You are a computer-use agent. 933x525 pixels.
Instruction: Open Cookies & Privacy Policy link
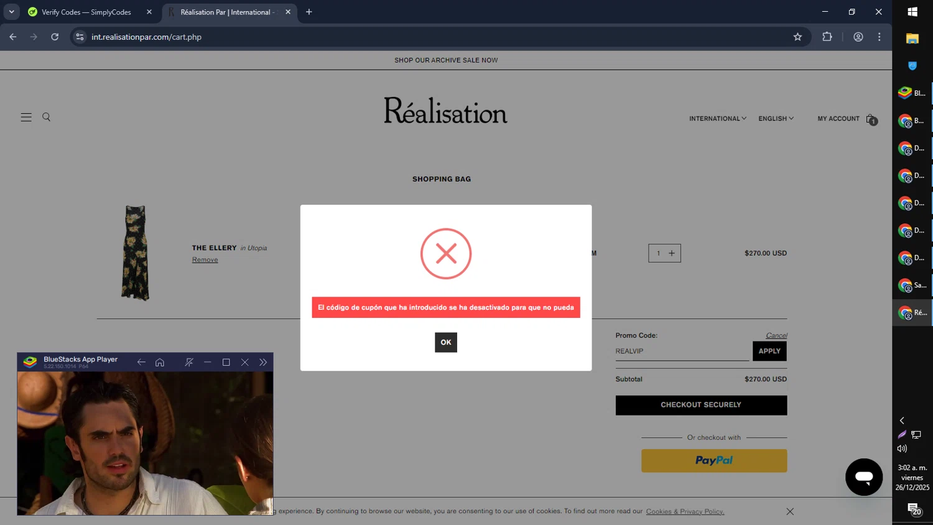685,511
